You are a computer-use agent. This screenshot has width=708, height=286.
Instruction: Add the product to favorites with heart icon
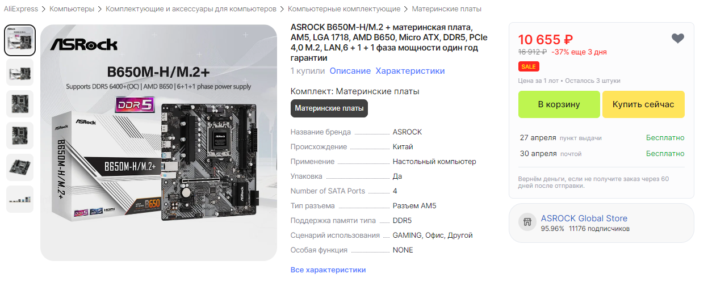(678, 39)
